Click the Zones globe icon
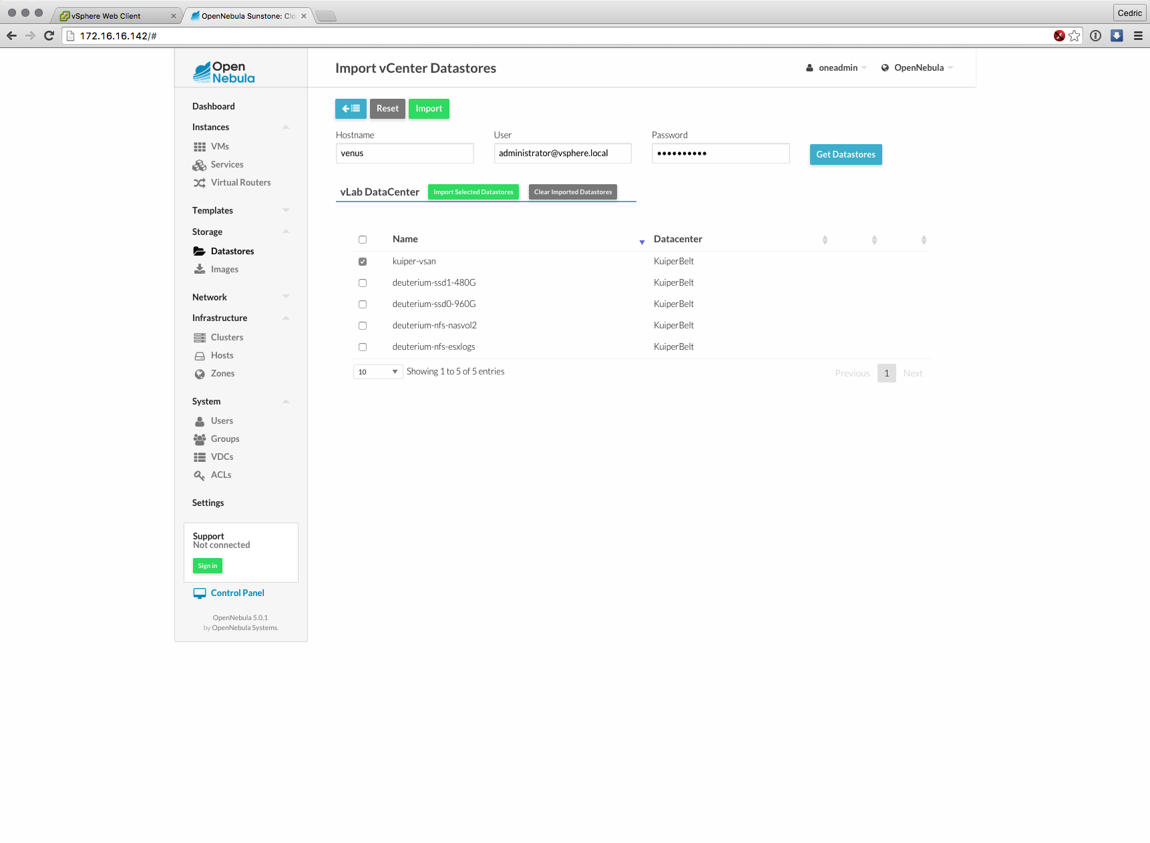 coord(200,374)
